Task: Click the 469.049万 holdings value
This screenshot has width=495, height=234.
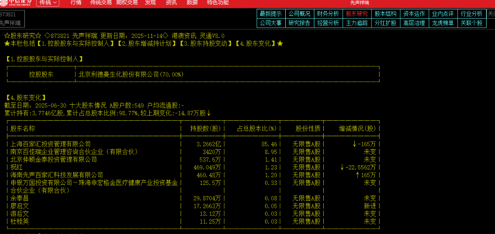Action: pyautogui.click(x=207, y=167)
